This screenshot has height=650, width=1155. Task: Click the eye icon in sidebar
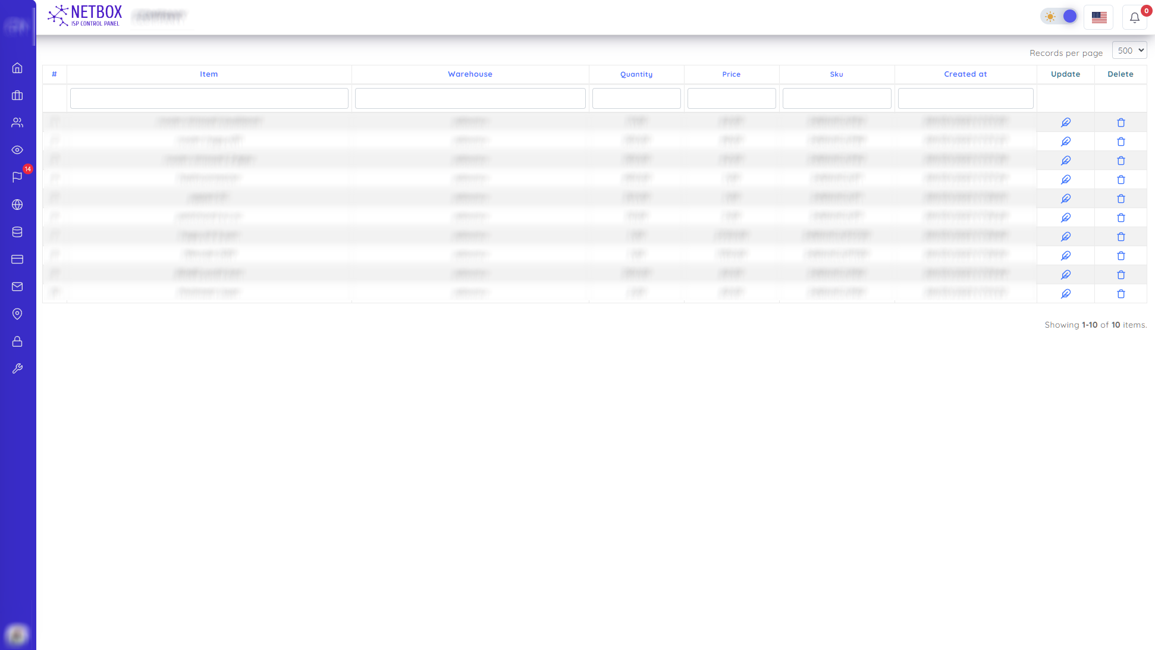[x=17, y=150]
